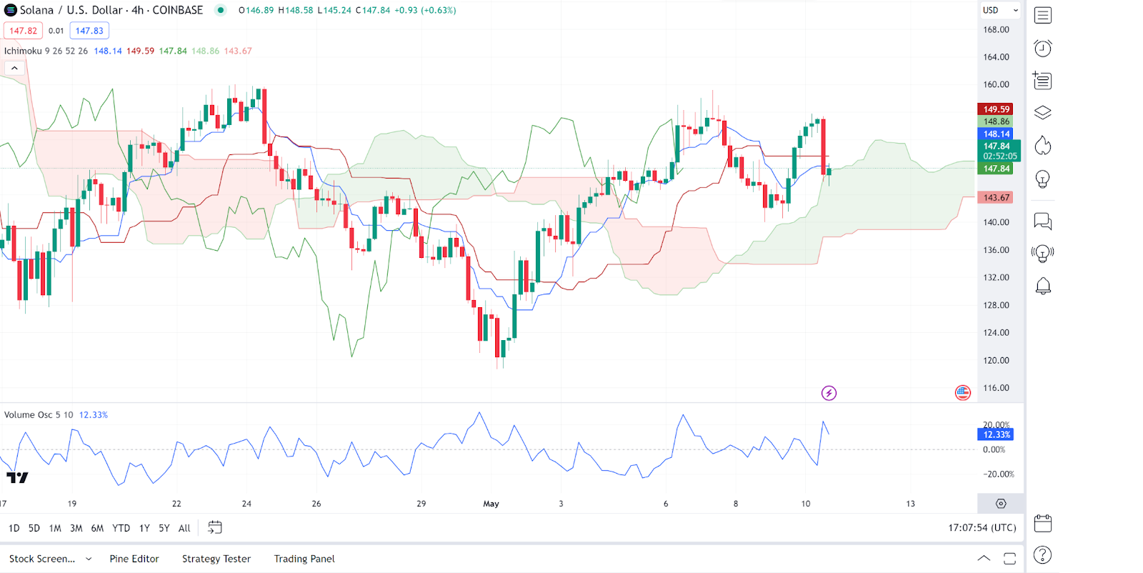Click the 168.00 price axis label

point(996,29)
